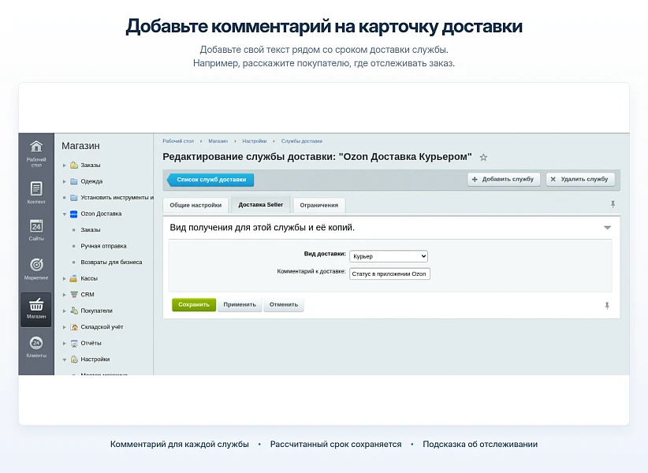Image resolution: width=648 pixels, height=473 pixels.
Task: Open the Возвраты для бизнеса item
Action: (x=111, y=262)
